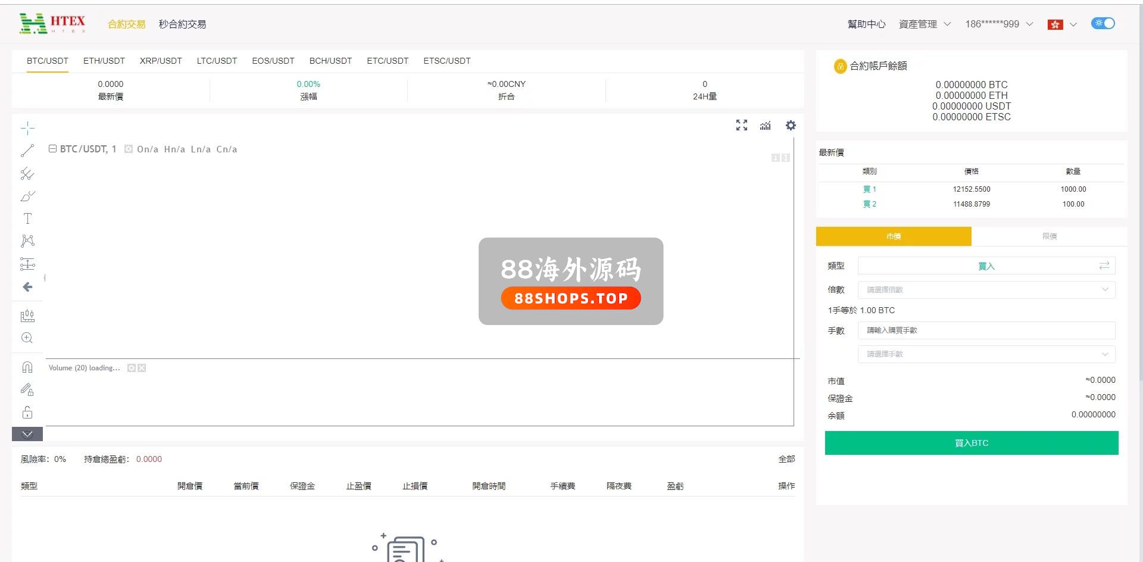Open chart settings gear icon
Image resolution: width=1143 pixels, height=562 pixels.
pos(791,126)
